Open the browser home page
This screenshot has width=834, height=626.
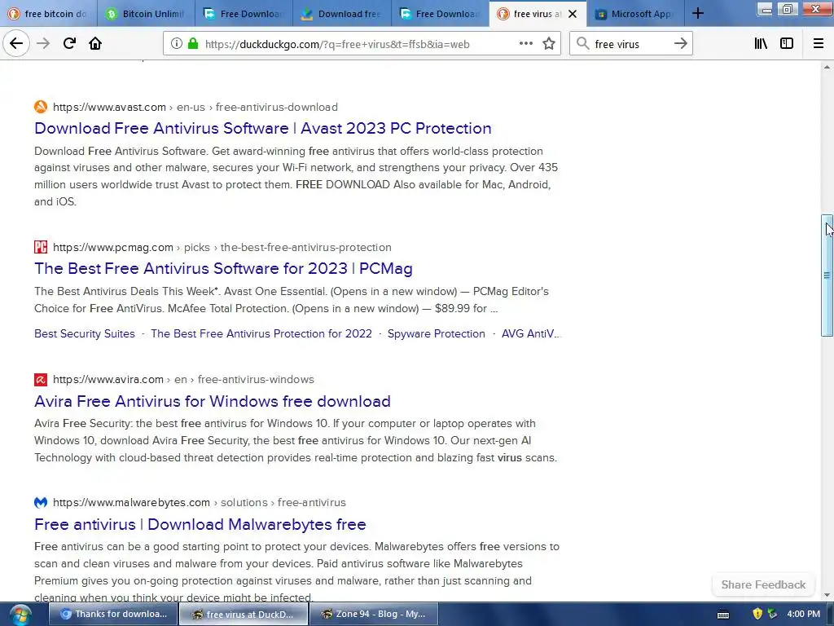click(x=95, y=44)
